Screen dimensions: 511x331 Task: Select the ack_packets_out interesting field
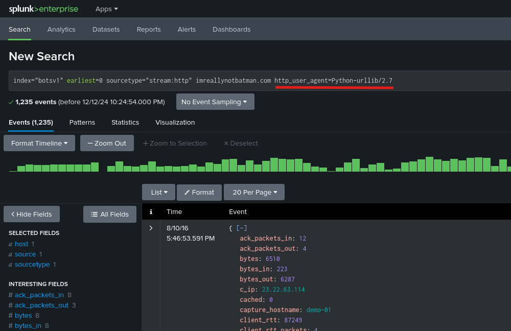point(42,305)
